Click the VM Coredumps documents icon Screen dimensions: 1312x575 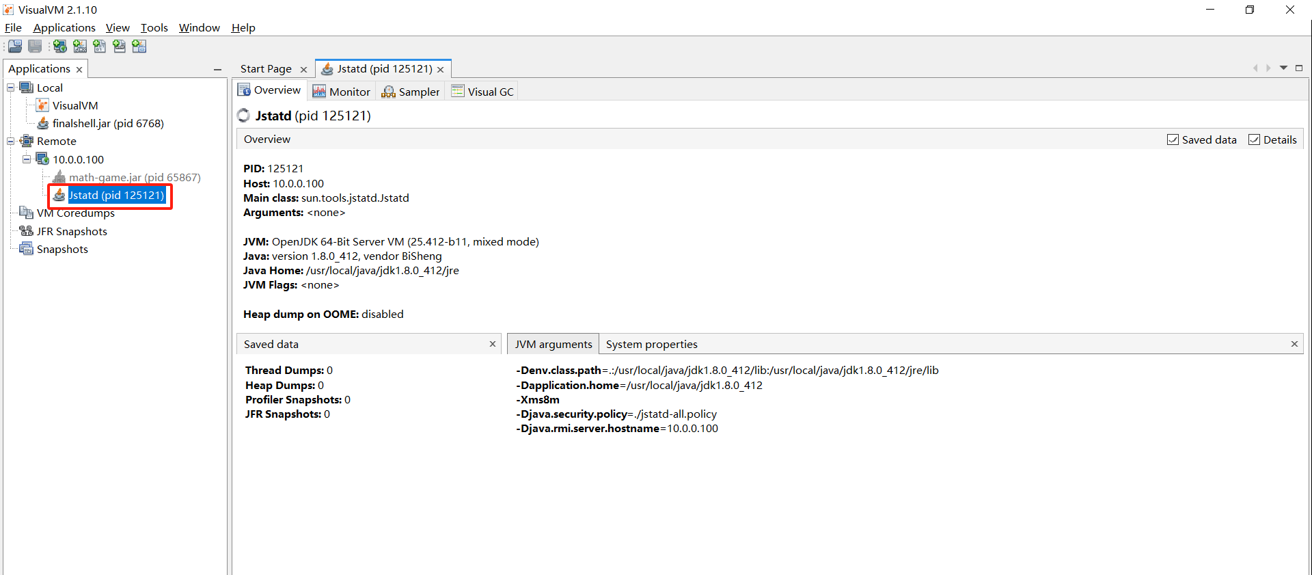(x=27, y=213)
